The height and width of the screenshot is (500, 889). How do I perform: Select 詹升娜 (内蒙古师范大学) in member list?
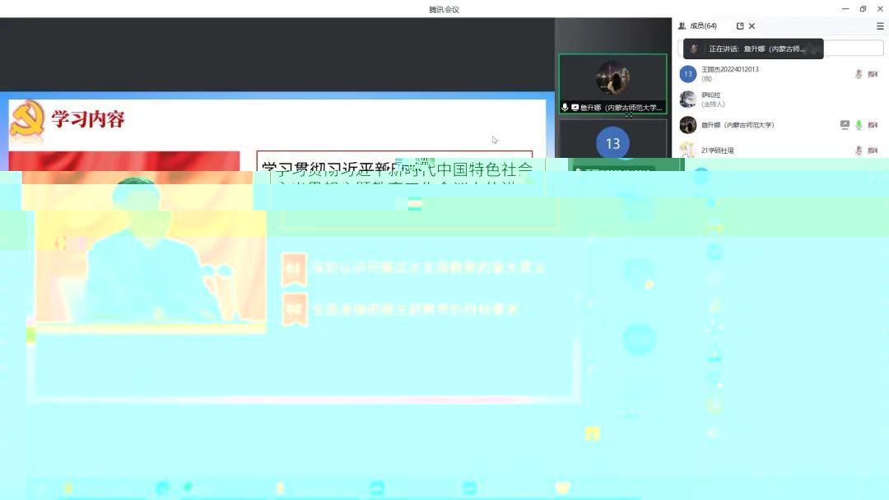(738, 125)
